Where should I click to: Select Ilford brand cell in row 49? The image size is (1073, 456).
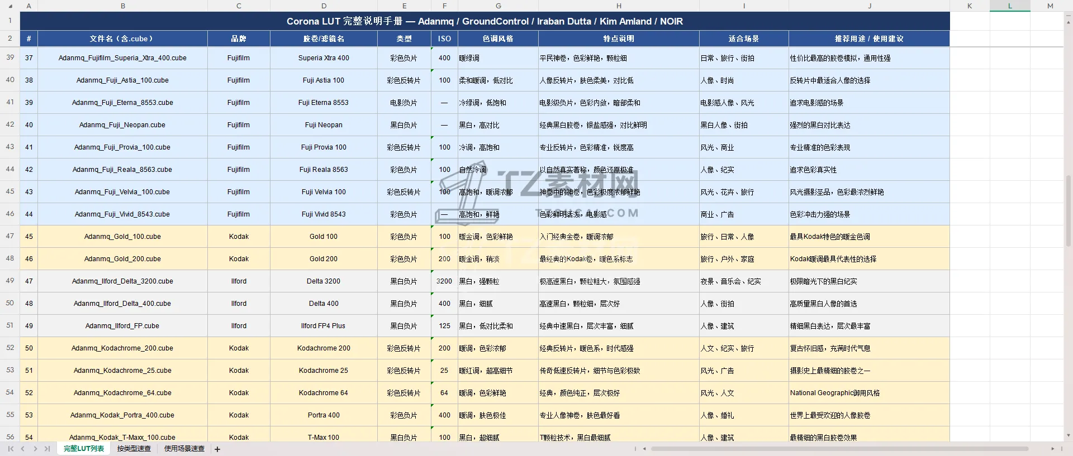[239, 281]
